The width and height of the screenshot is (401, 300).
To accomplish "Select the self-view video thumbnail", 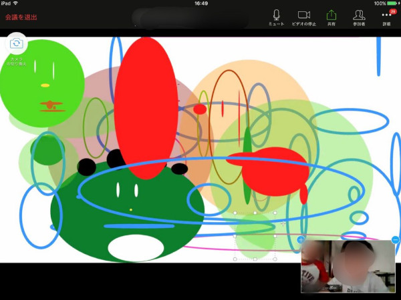I will point(348,267).
